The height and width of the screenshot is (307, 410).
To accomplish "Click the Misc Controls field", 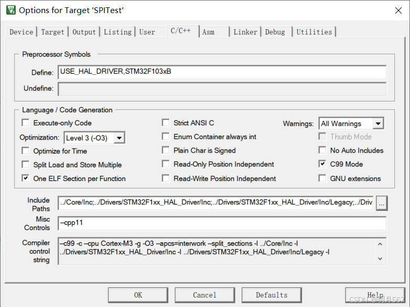I will (x=222, y=223).
